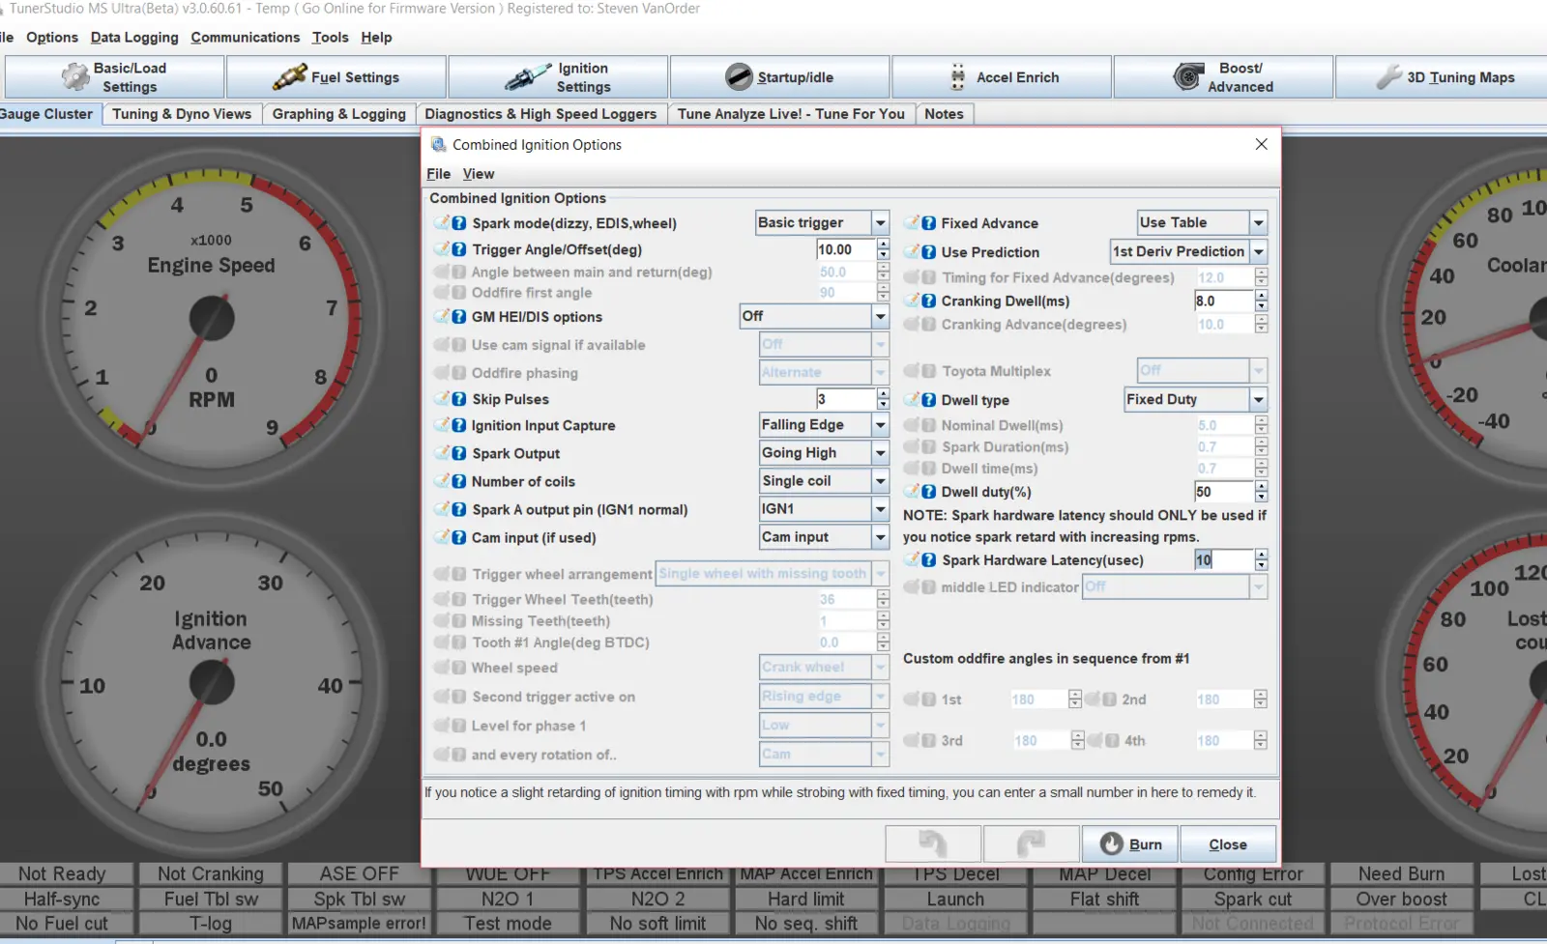
Task: Open Boost/Advanced toolbar button
Action: [1223, 77]
